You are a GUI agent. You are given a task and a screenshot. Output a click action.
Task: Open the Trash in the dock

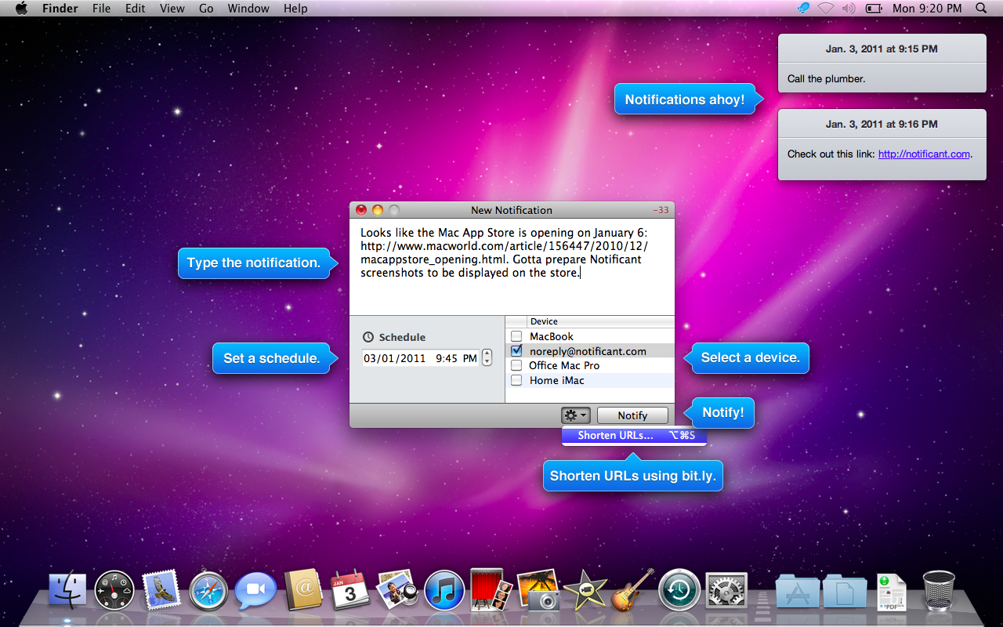point(939,590)
